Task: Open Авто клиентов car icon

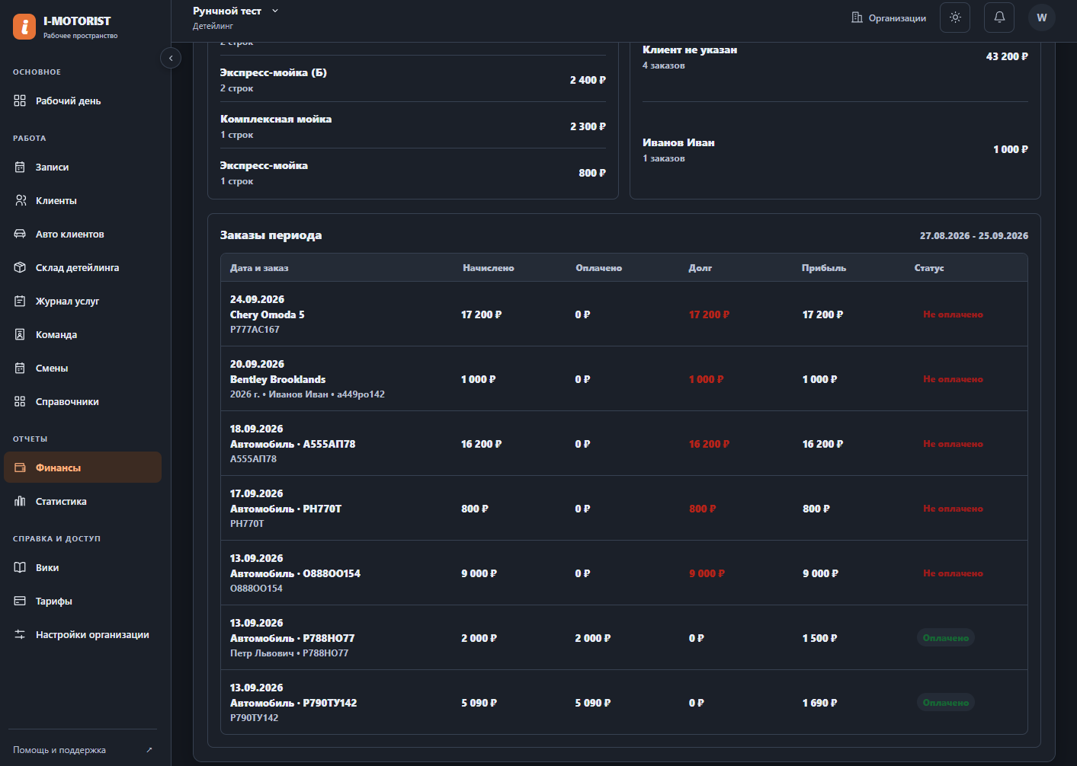Action: [20, 234]
